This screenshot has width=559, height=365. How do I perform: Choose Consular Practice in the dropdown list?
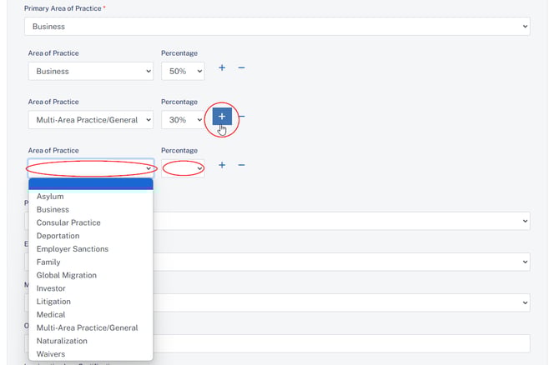(68, 222)
